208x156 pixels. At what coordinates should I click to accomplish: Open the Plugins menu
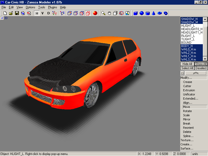click(x=53, y=7)
